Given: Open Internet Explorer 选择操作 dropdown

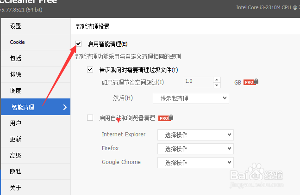Looking at the screenshot, I should coord(195,135).
